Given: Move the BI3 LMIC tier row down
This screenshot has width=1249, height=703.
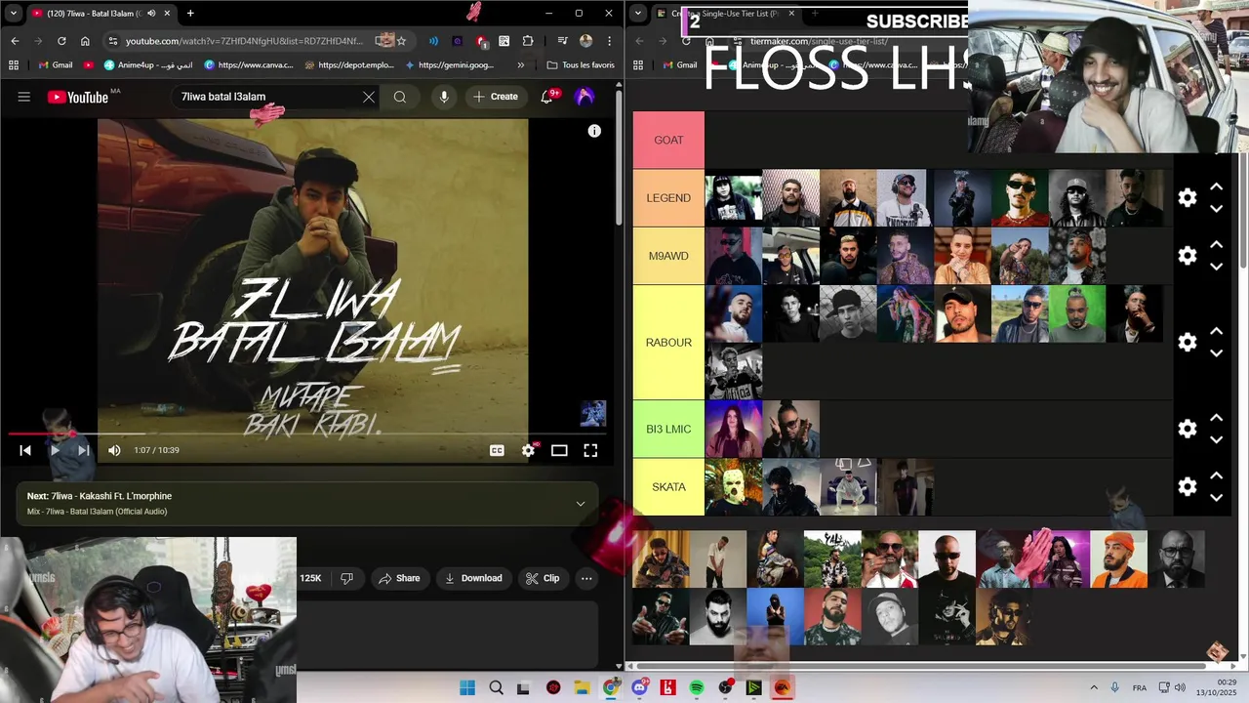Looking at the screenshot, I should pyautogui.click(x=1217, y=440).
